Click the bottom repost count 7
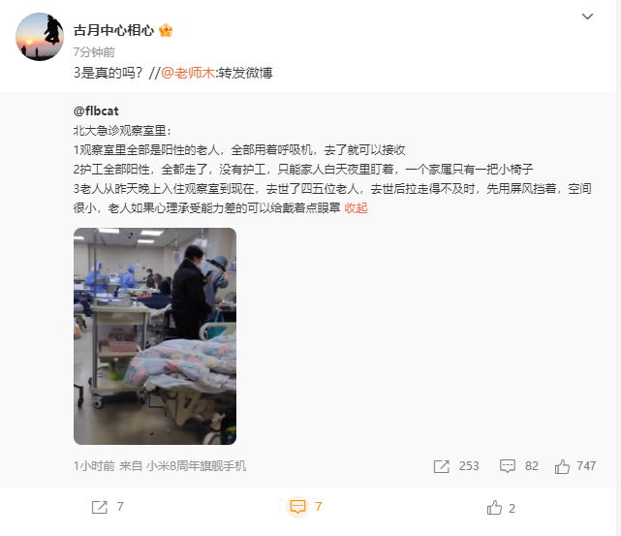Viewport: 621px width, 536px height. coord(120,507)
